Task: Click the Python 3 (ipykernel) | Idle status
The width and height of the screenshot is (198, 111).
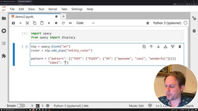Action: 71,106
